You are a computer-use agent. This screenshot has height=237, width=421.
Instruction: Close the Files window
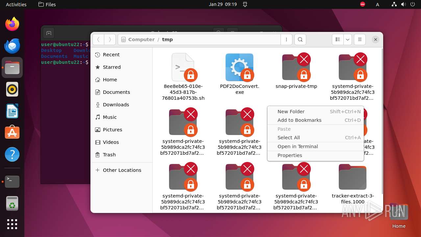375,39
